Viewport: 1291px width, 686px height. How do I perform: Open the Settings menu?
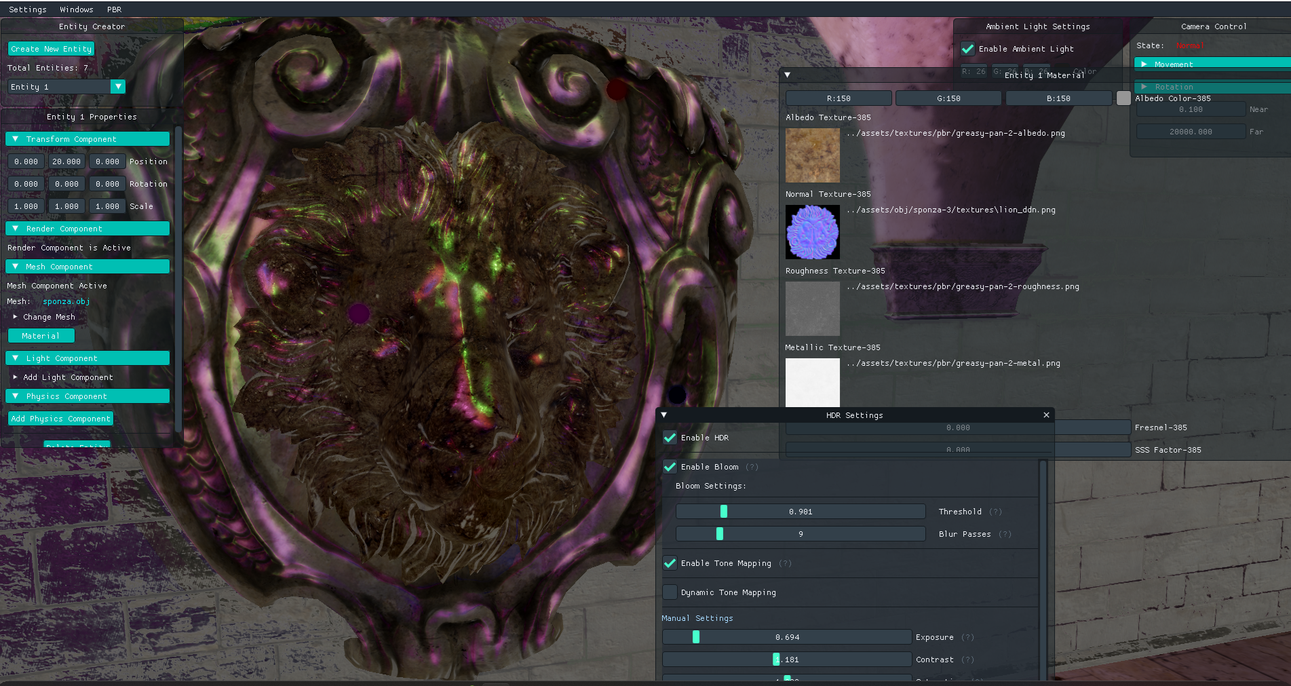[28, 9]
